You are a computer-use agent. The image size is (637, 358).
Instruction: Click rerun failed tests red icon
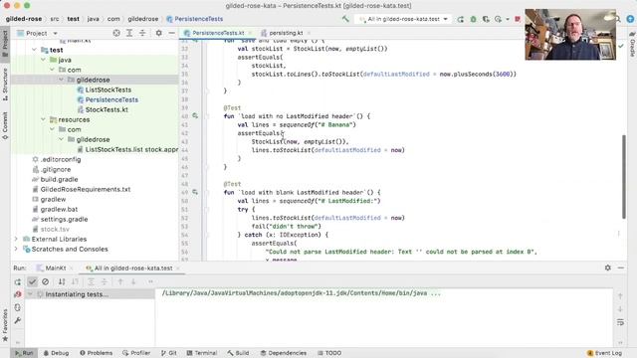coord(18,294)
